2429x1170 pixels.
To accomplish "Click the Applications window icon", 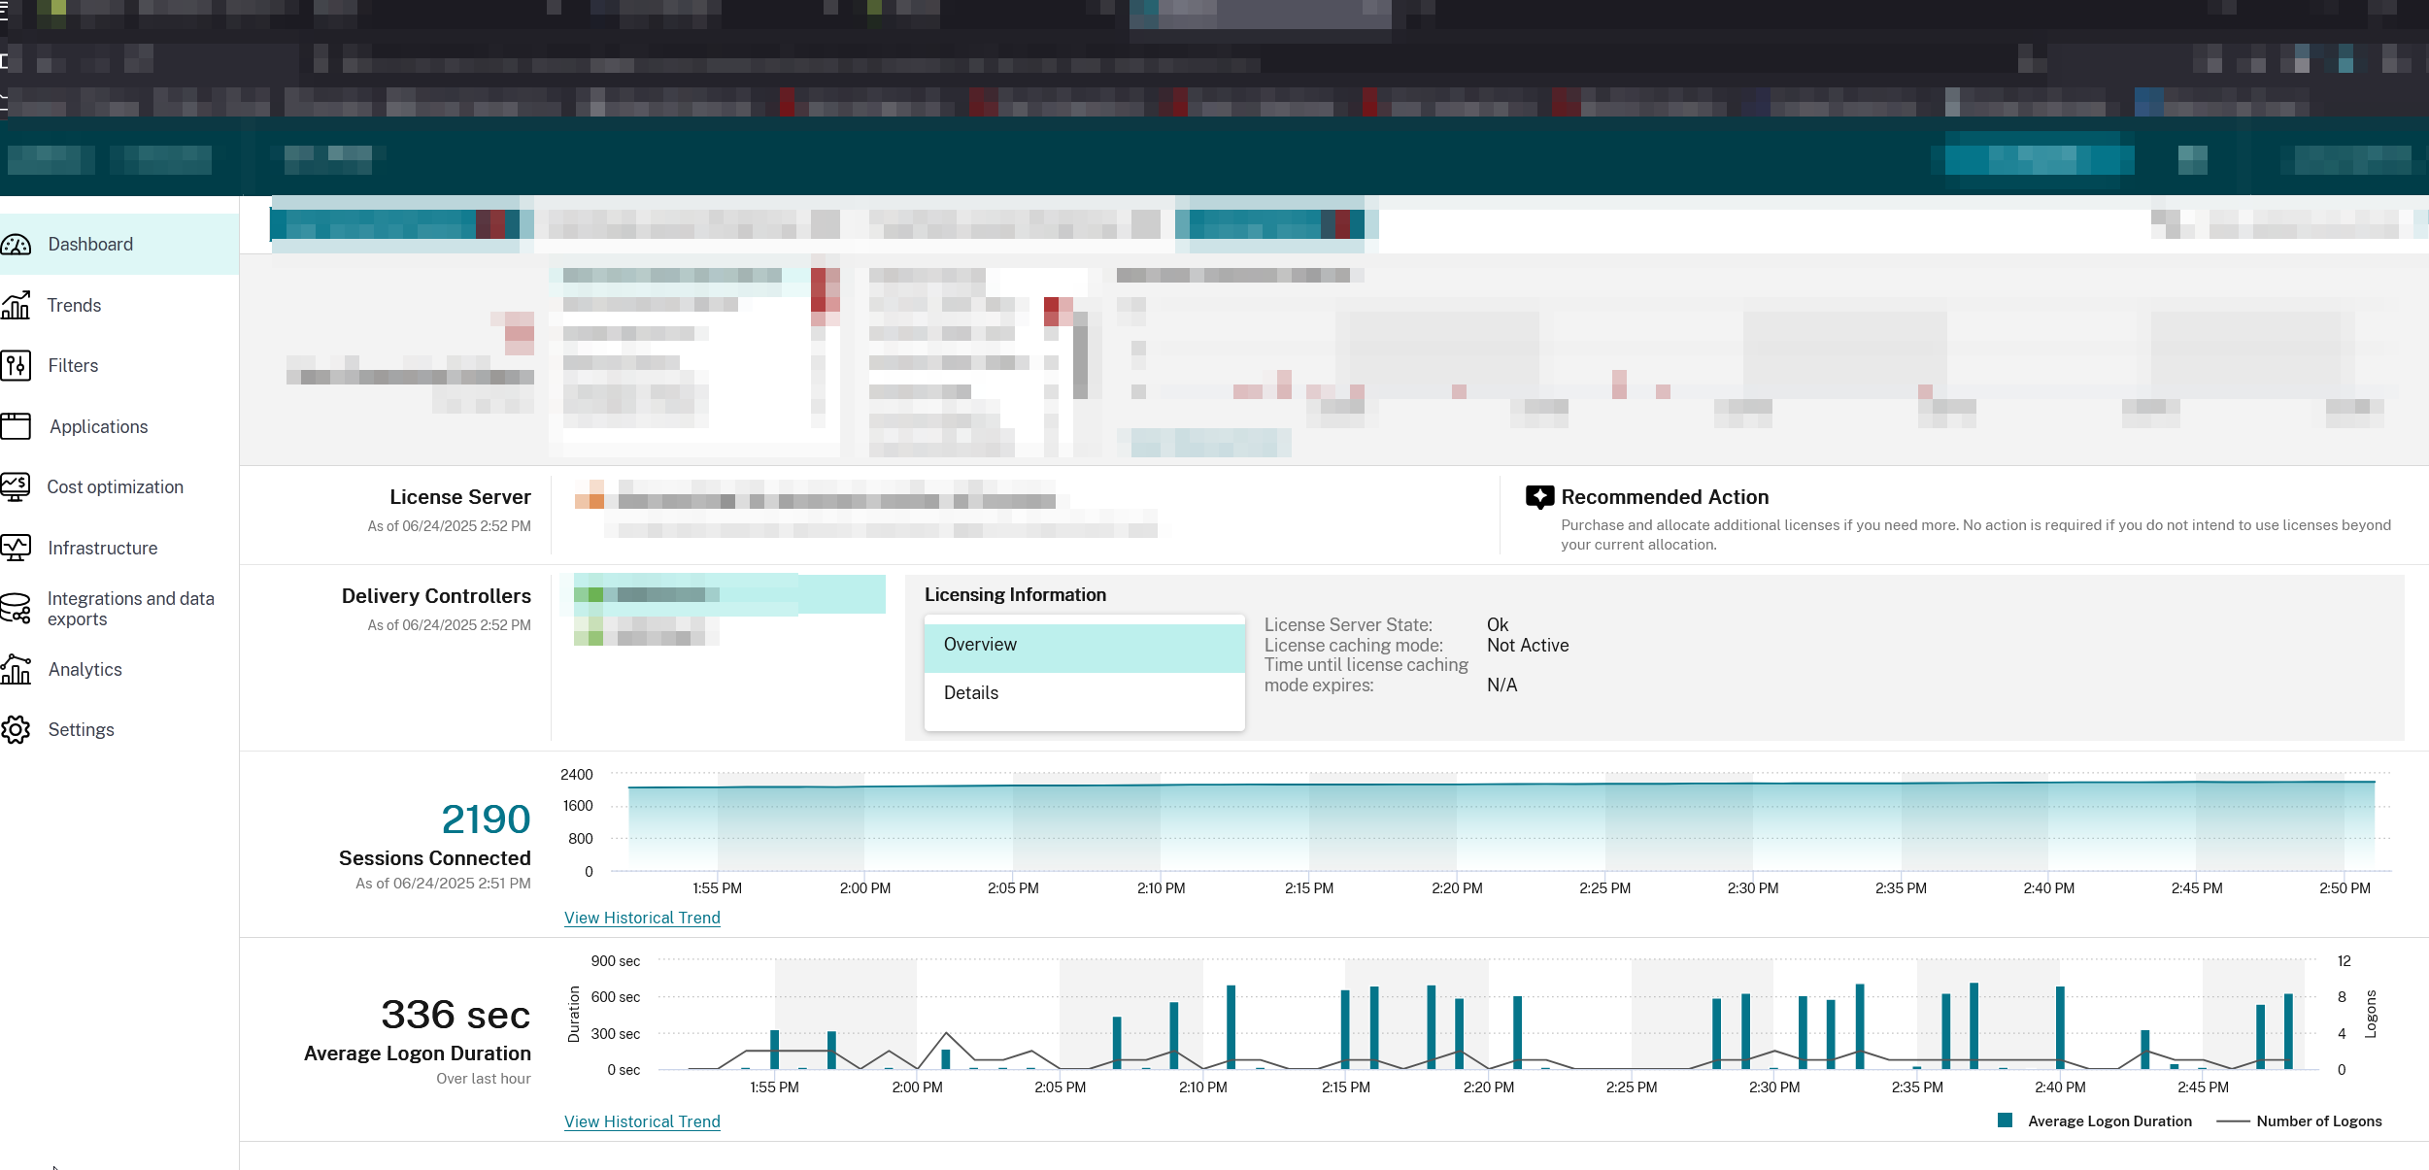I will 16,426.
